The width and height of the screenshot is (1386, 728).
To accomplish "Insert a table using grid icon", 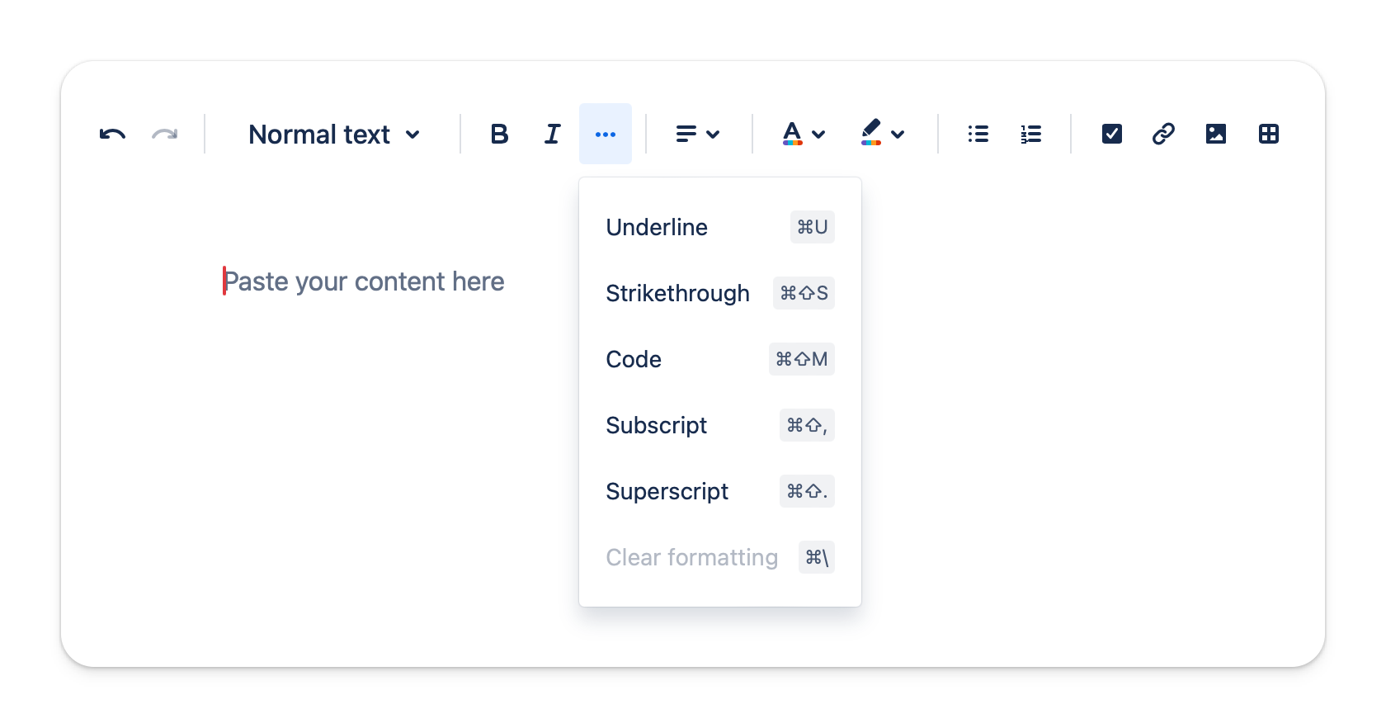I will (1269, 134).
